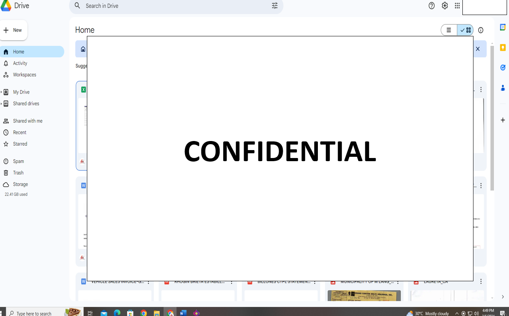The width and height of the screenshot is (509, 316).
Task: Open Google Calendar from the side panel
Action: pos(502,27)
